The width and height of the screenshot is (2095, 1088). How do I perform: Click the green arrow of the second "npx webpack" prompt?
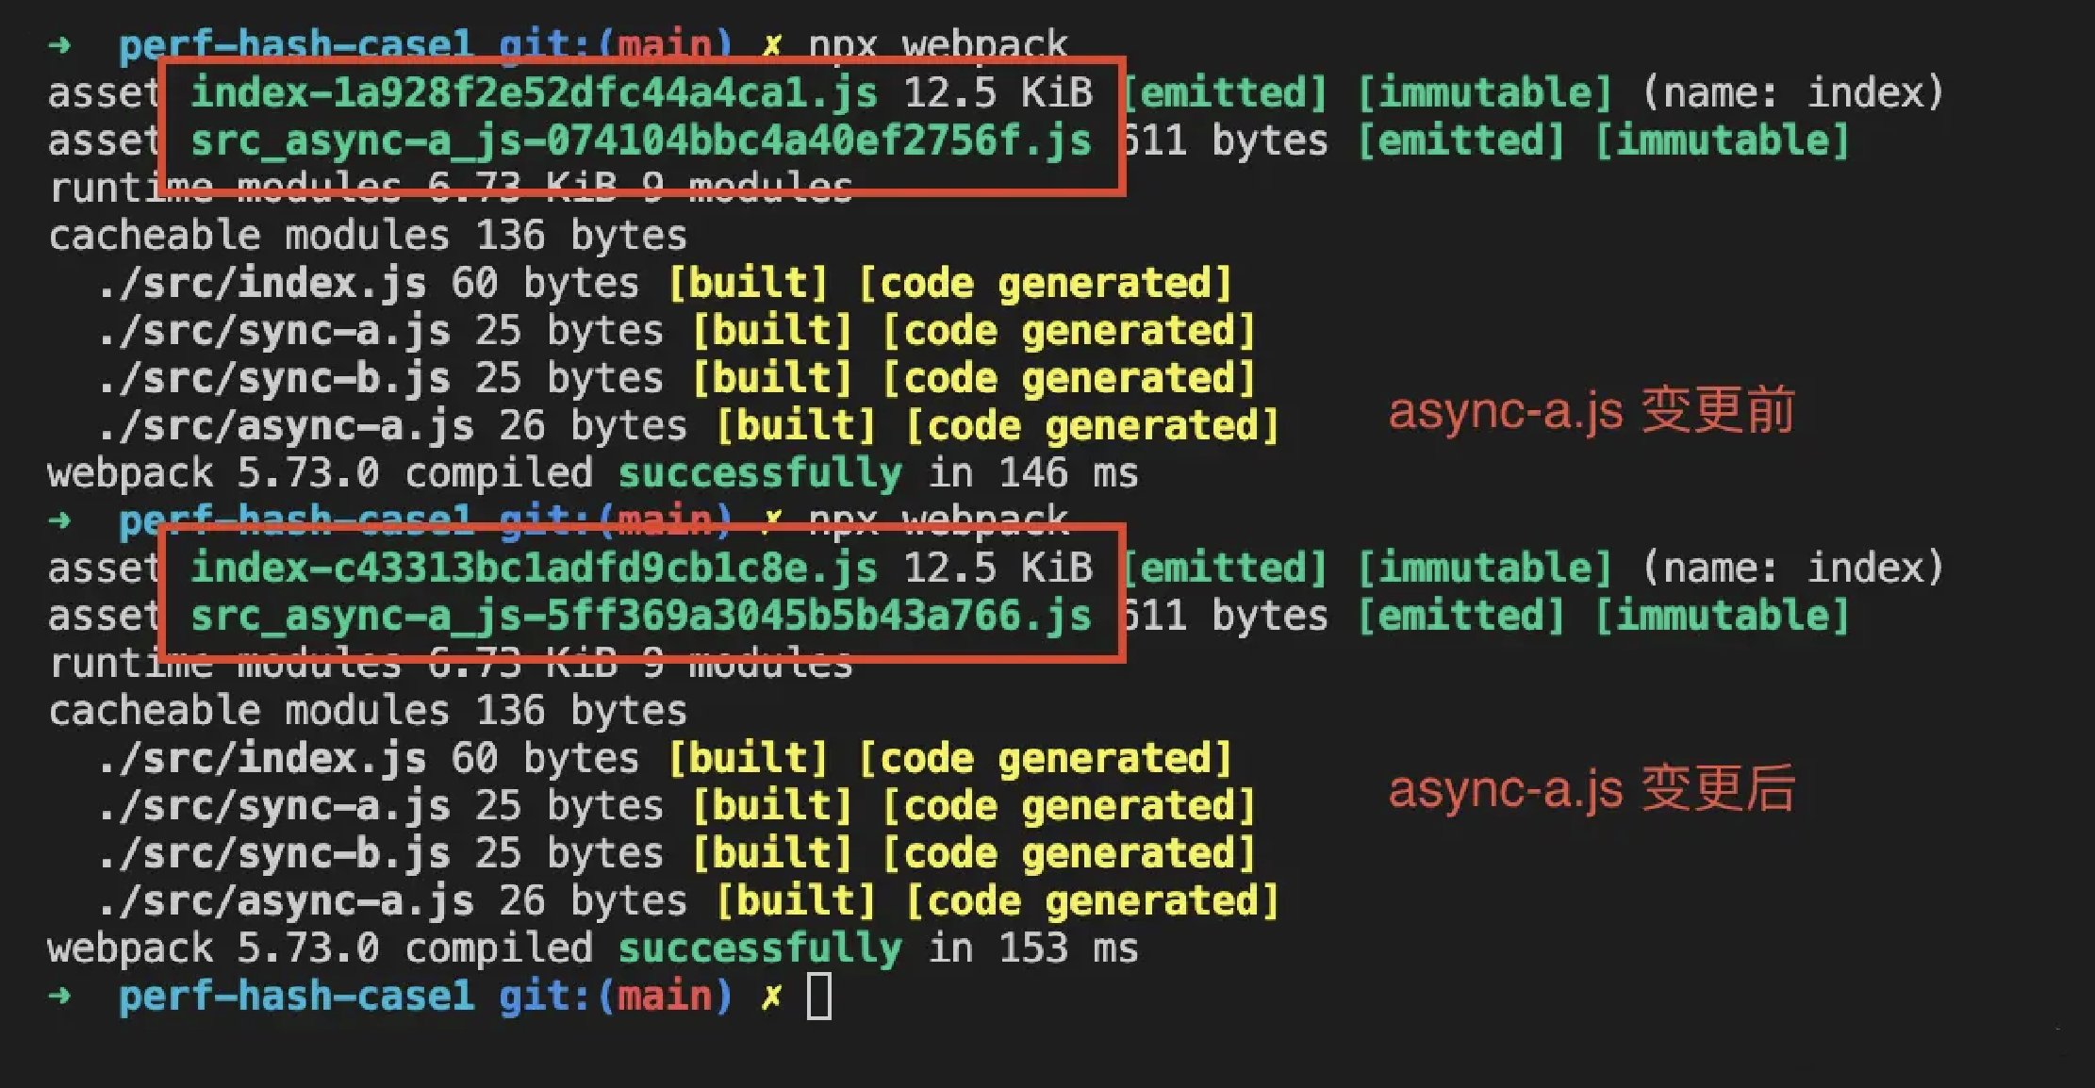point(60,519)
